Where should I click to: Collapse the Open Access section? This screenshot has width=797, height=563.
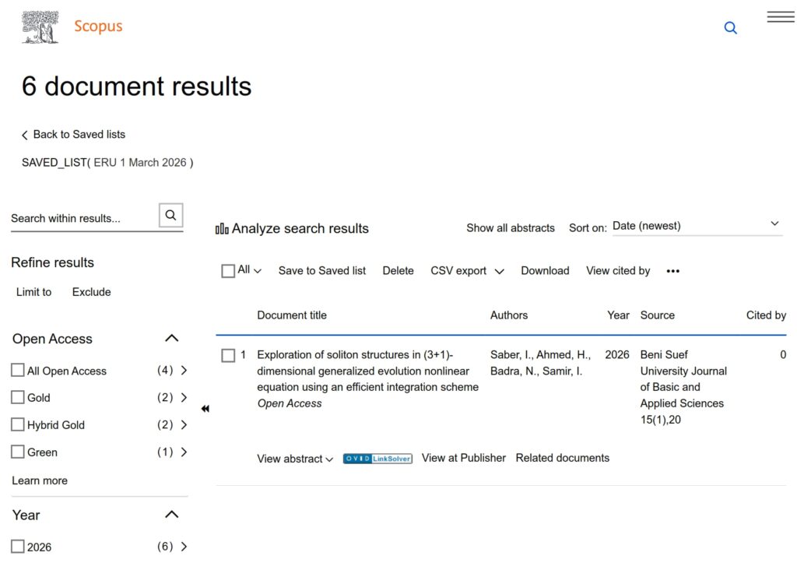click(172, 339)
